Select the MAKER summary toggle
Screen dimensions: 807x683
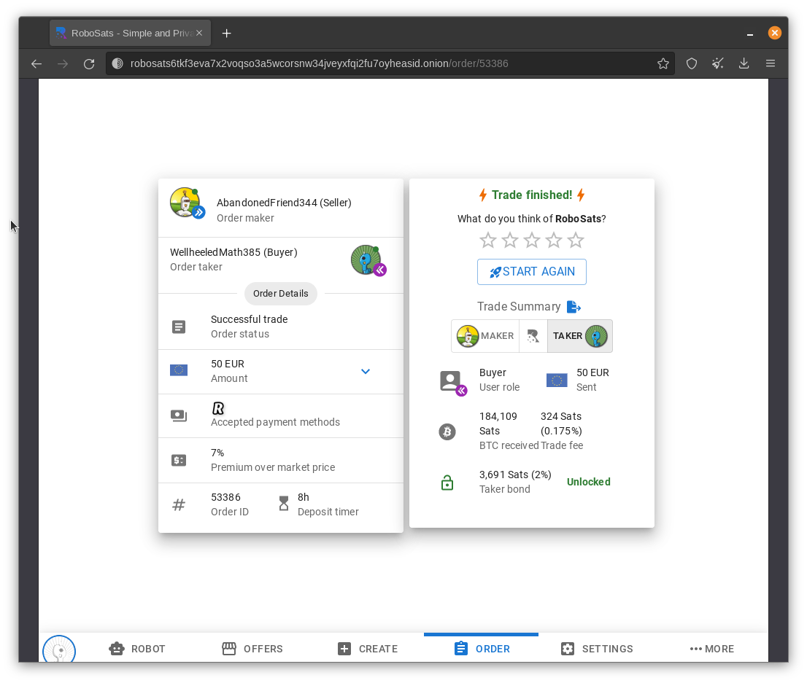[x=485, y=336]
